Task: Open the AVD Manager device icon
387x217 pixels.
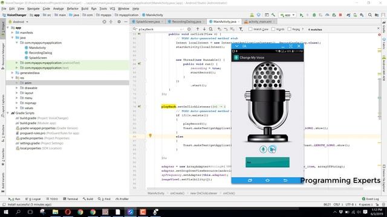Action: (355, 15)
